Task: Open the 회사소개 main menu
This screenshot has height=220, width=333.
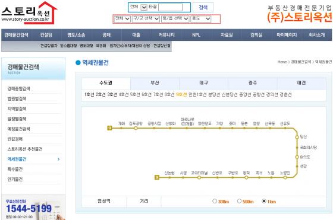Action: coord(316,35)
